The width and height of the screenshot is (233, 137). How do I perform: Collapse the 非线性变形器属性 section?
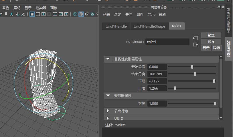108,59
